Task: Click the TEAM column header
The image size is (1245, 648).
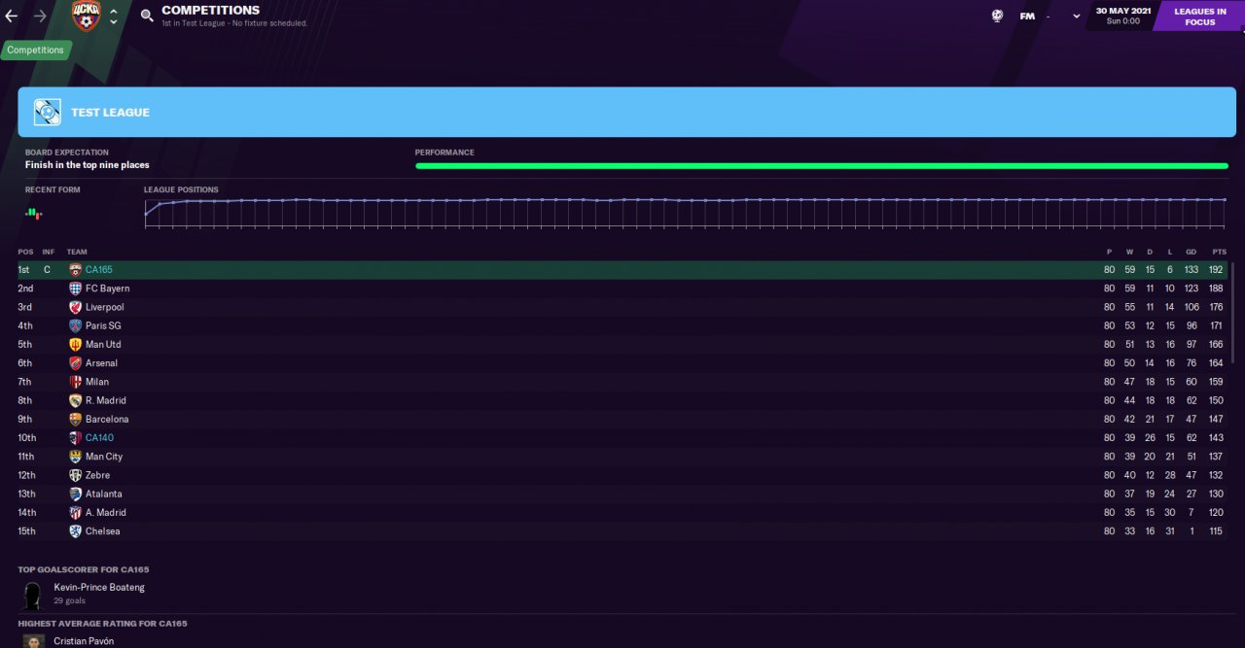Action: pos(77,252)
